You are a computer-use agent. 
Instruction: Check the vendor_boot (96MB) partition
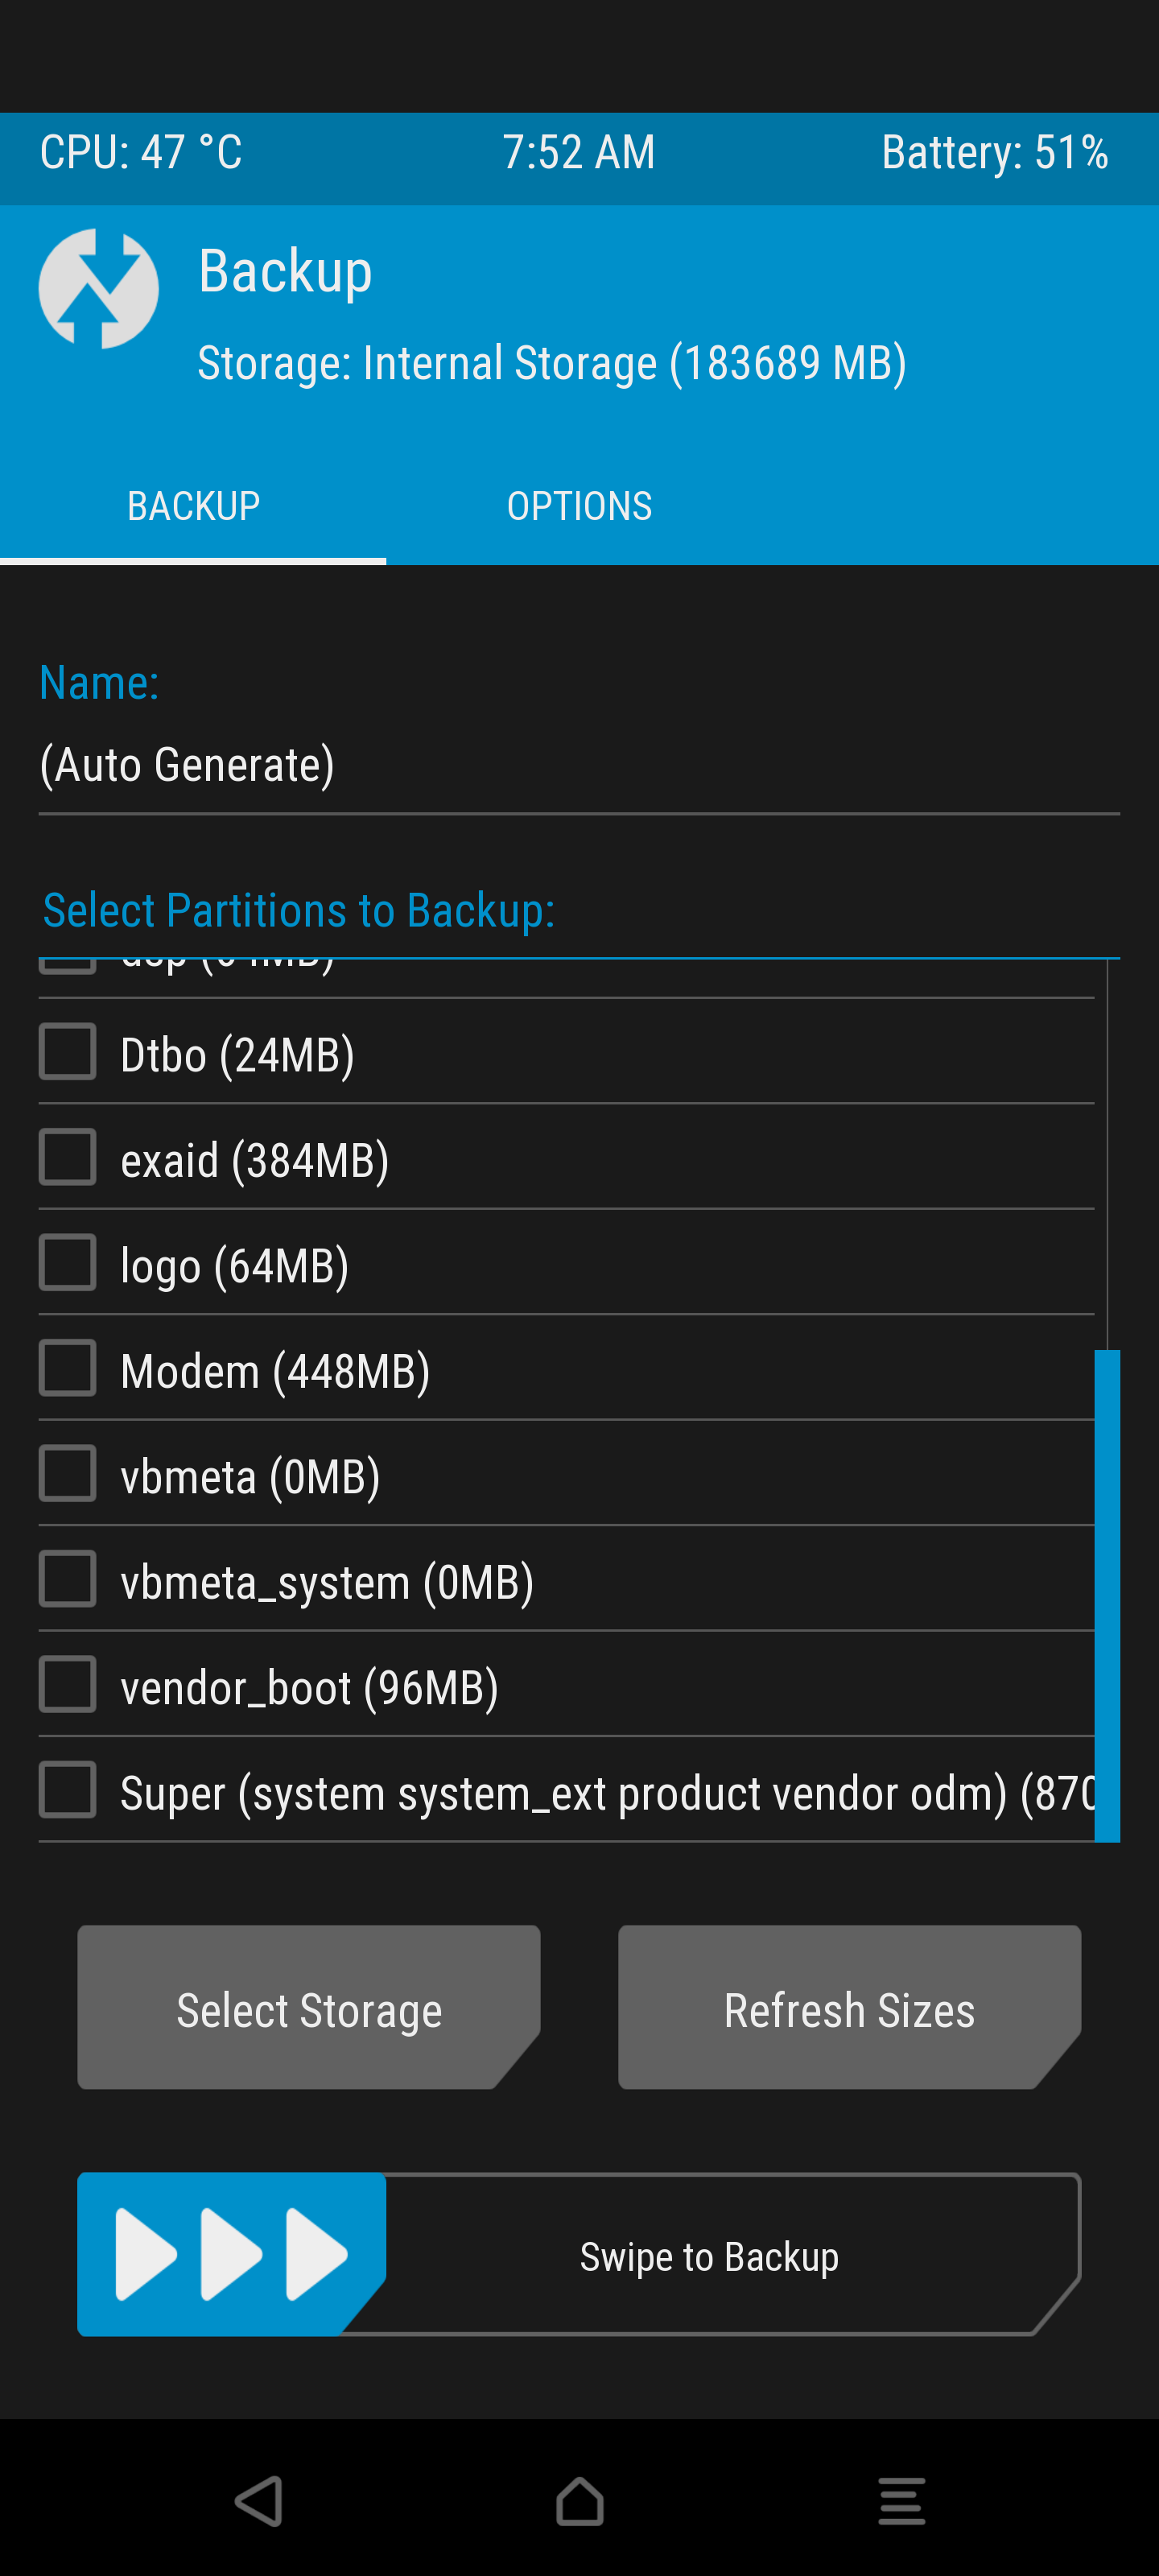[67, 1684]
